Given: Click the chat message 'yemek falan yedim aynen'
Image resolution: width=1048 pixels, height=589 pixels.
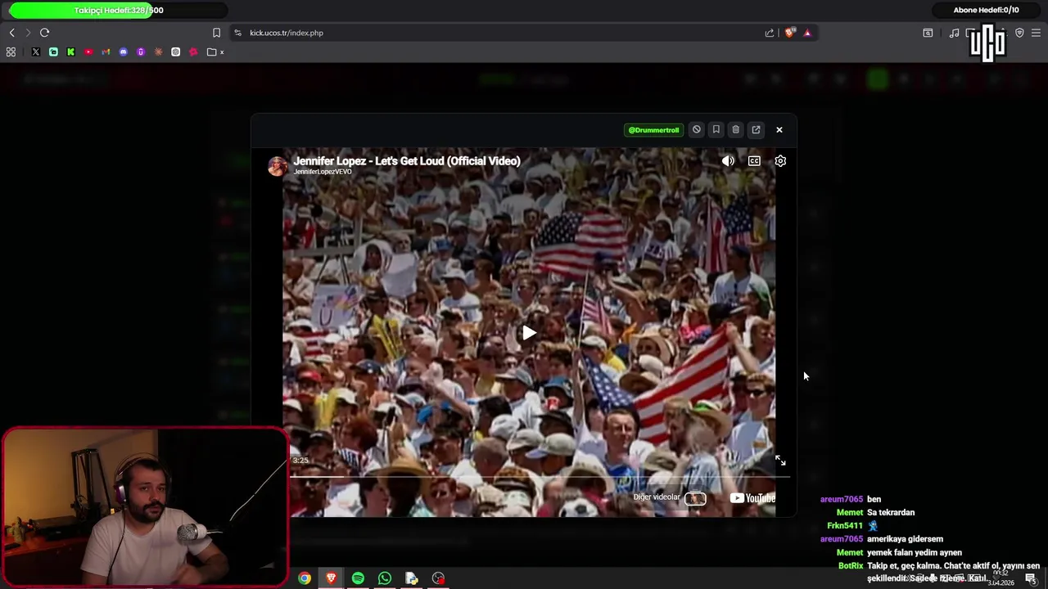Looking at the screenshot, I should click(x=915, y=552).
